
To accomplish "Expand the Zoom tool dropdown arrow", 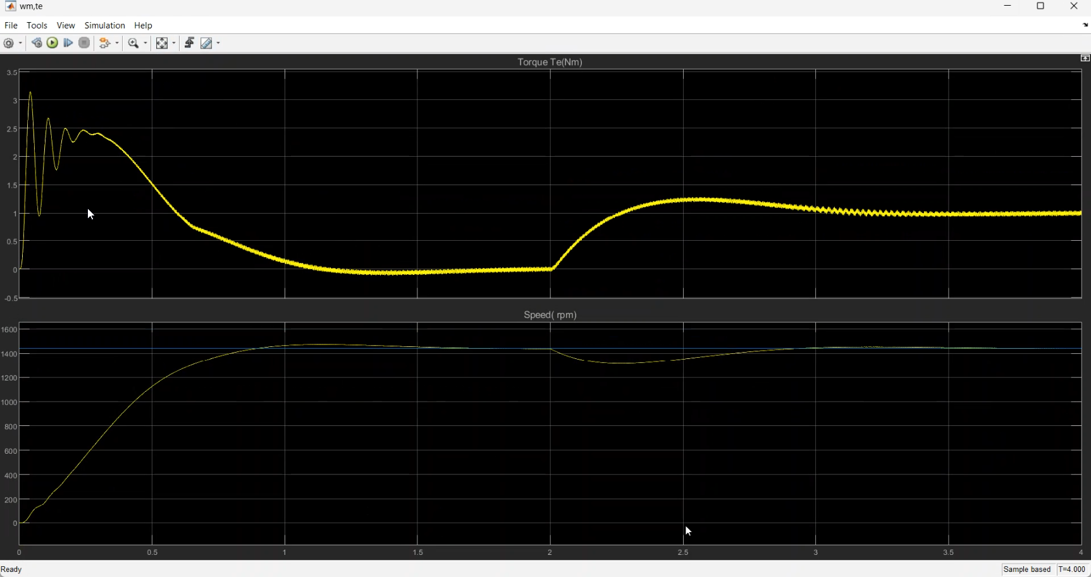I will (x=145, y=43).
